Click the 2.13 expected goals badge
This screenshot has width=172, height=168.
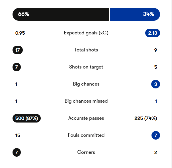152,33
